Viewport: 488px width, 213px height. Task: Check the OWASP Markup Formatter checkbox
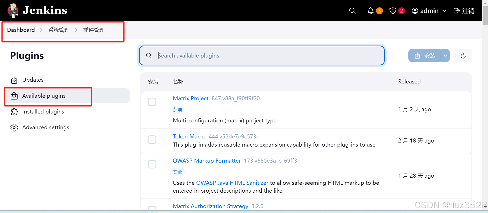click(152, 164)
